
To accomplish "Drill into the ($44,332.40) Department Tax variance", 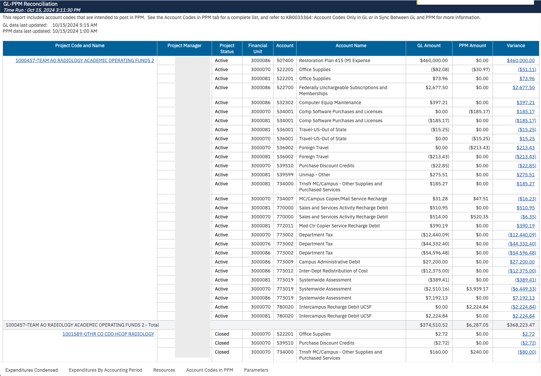I will 522,244.
